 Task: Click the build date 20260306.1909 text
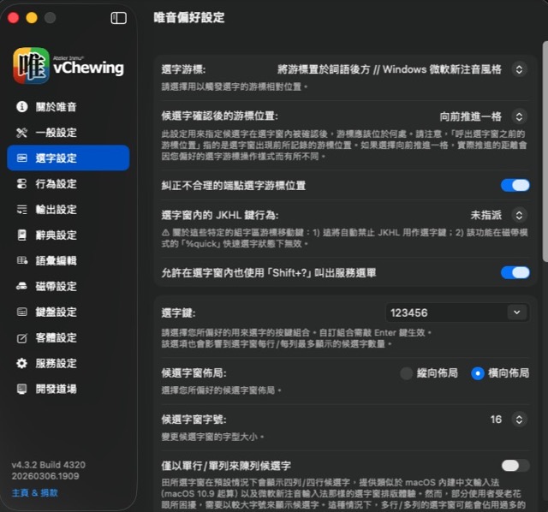45,476
